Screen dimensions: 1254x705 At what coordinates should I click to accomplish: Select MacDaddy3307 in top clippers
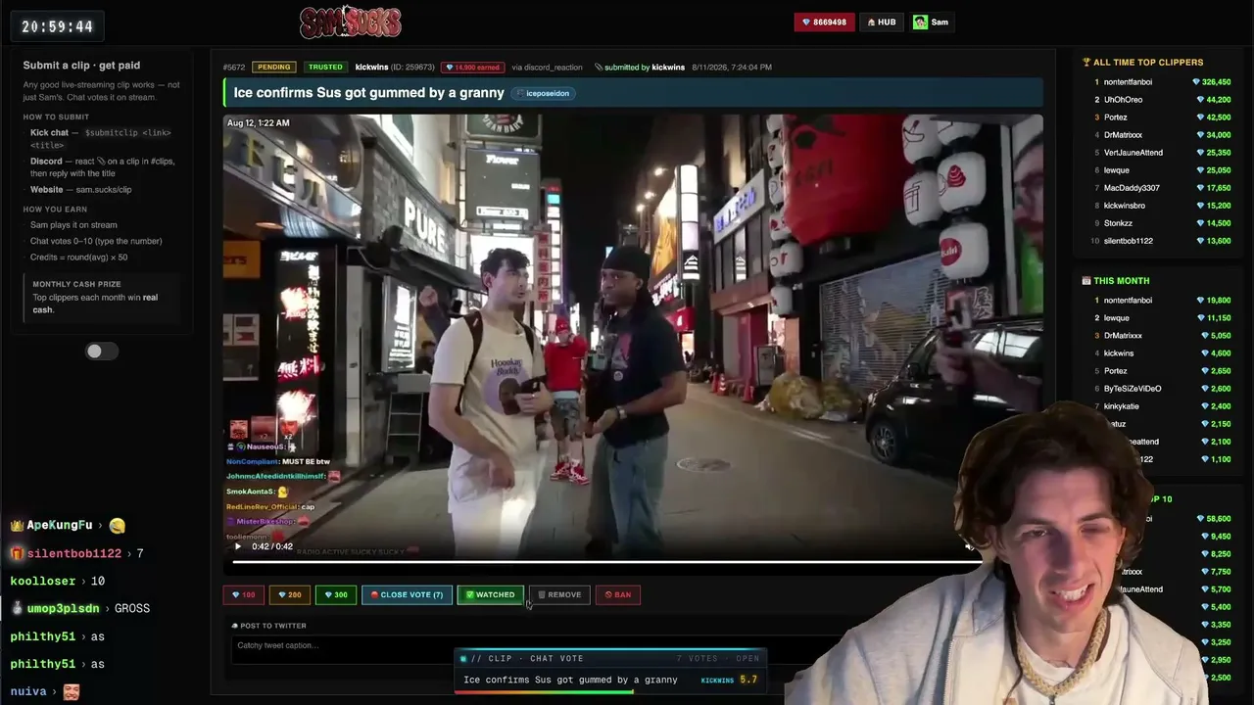click(x=1132, y=188)
